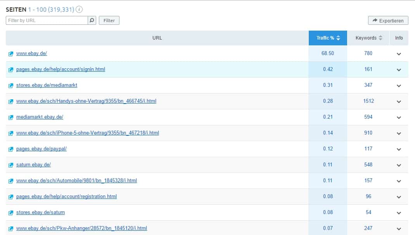The height and width of the screenshot is (235, 415).
Task: Open external link icon for Automobile row
Action: (10, 181)
